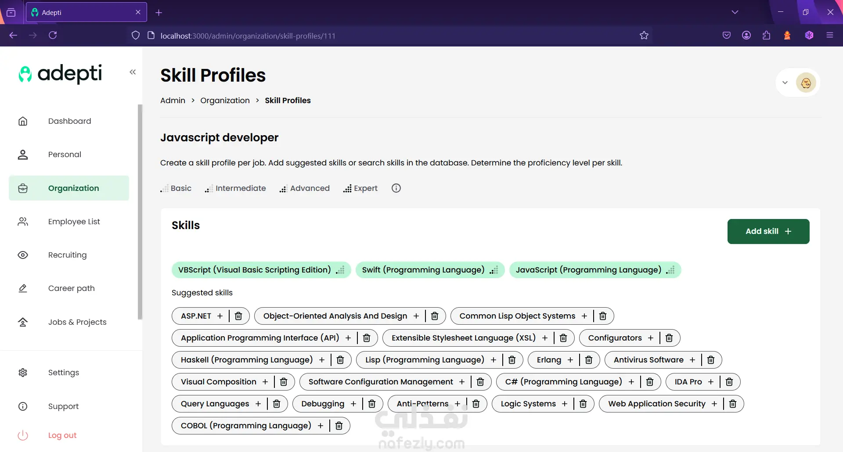Change Swift skill proficiency level indicator
The image size is (843, 452).
[494, 270]
